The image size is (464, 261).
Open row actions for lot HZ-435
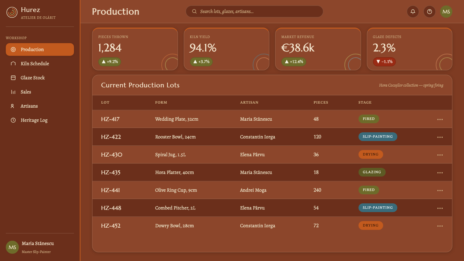coord(440,173)
